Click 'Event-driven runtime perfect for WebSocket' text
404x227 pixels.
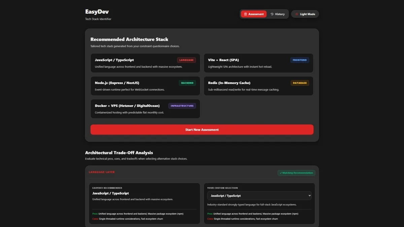coord(130,90)
